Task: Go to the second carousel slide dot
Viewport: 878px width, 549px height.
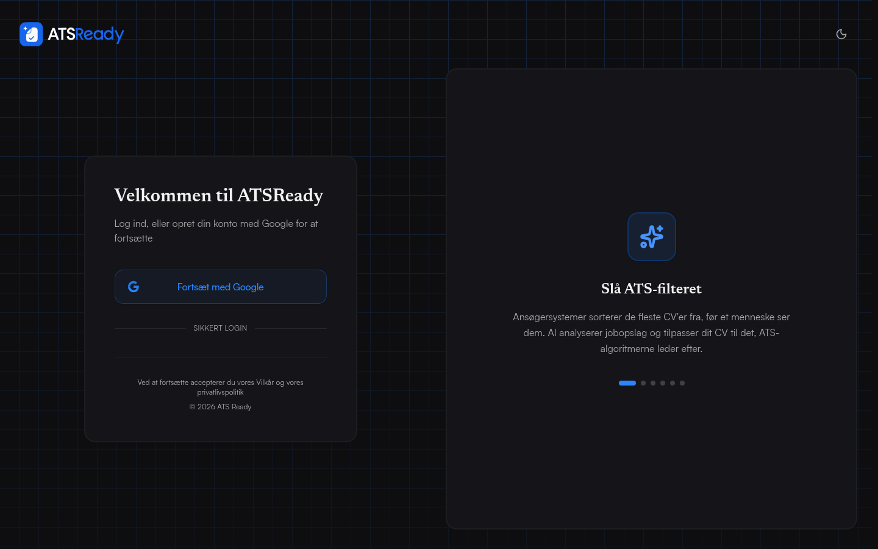Action: click(643, 383)
